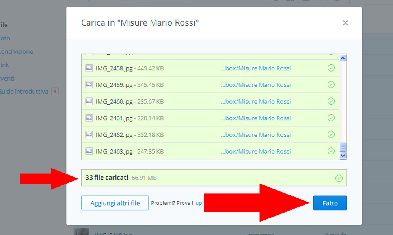
Task: Open destination folder link for IMG_2460.jpg
Action: click(x=255, y=101)
